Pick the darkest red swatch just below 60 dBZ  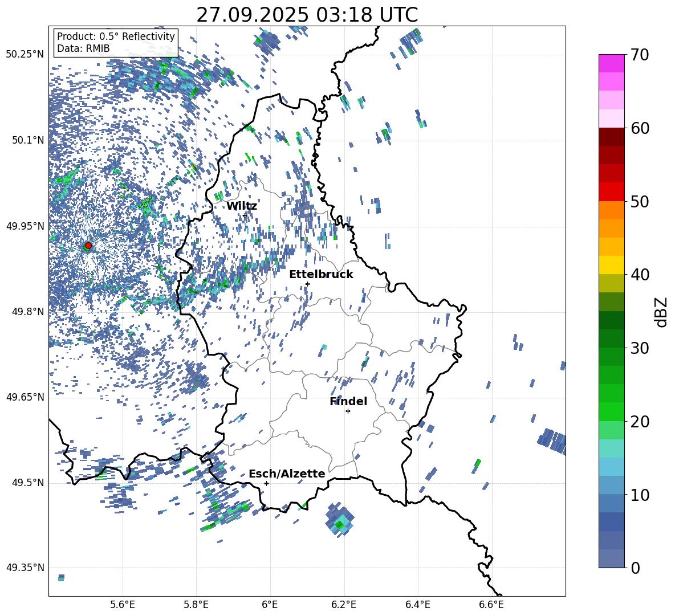(612, 137)
